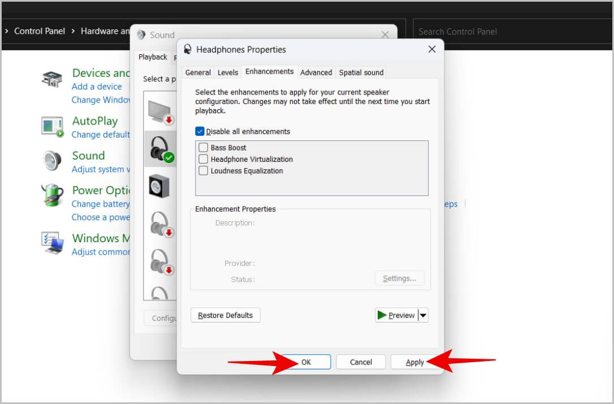614x404 pixels.
Task: Click the greyed Settings... button
Action: 399,278
